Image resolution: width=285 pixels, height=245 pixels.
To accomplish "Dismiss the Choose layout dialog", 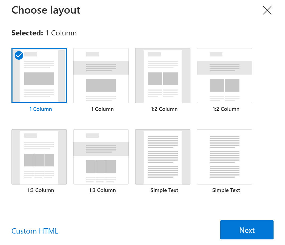I will click(267, 11).
